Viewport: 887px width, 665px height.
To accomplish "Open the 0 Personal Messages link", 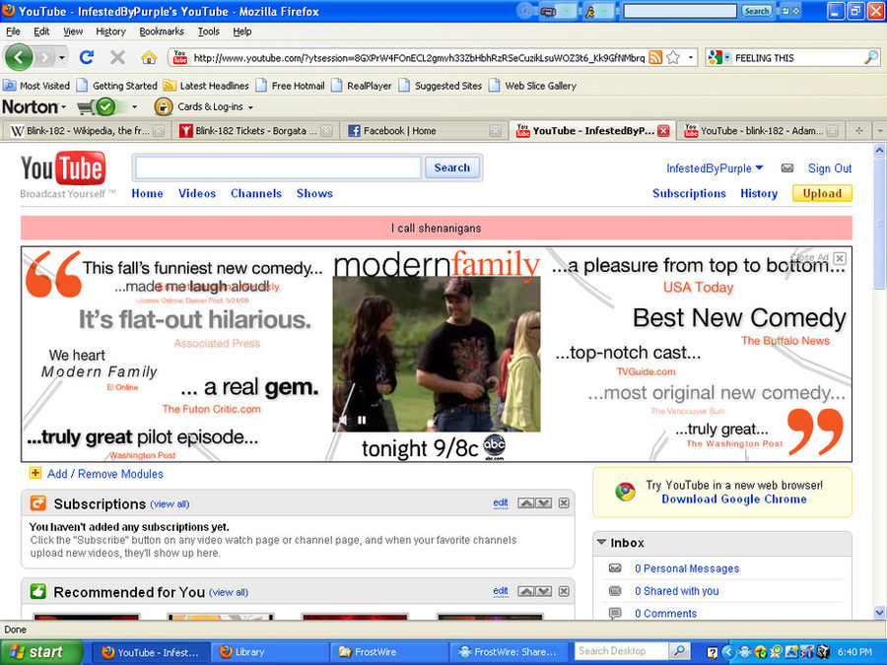I will [687, 568].
